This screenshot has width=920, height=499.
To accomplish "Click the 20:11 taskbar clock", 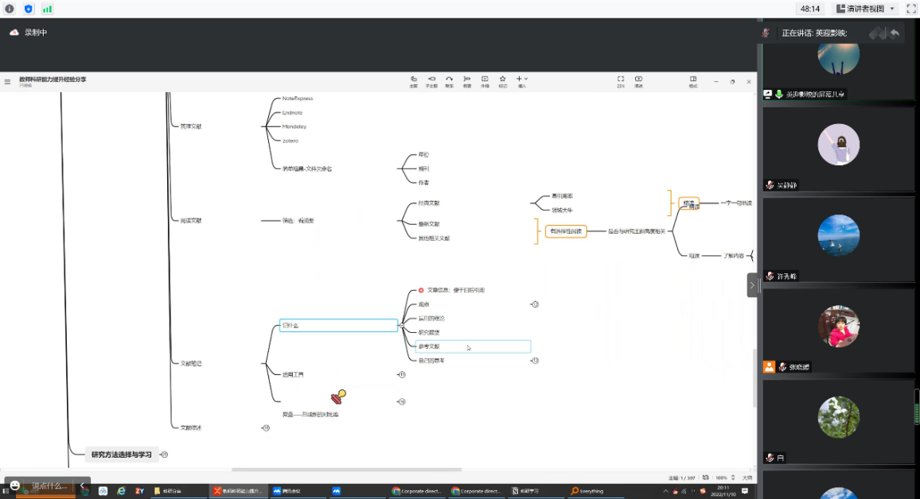I will pos(723,491).
